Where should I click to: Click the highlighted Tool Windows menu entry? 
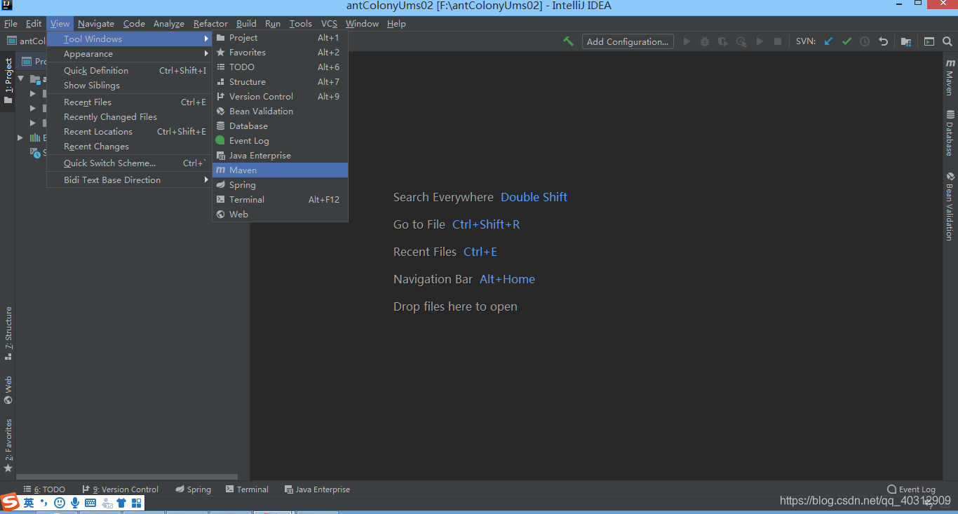(x=130, y=39)
